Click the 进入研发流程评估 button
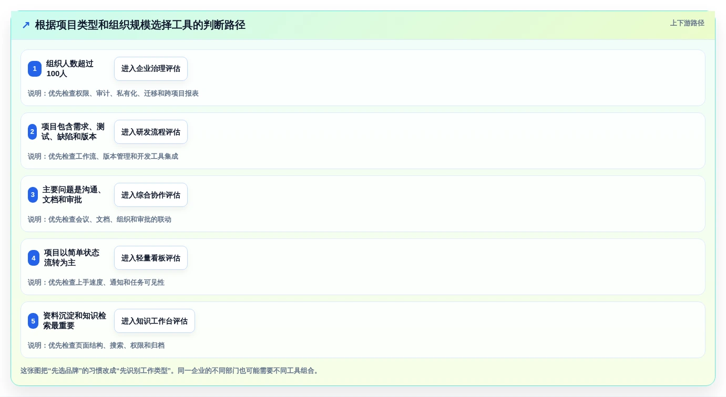 tap(151, 132)
